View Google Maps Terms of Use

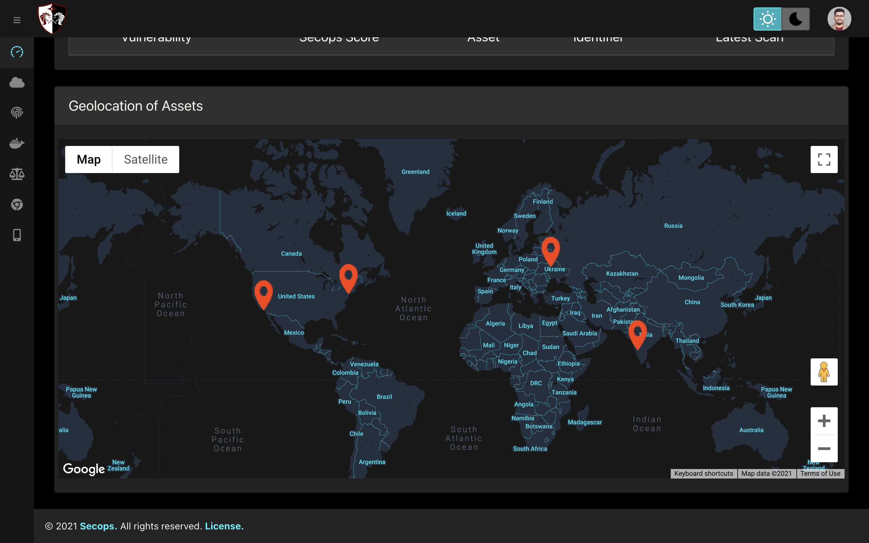pos(820,473)
